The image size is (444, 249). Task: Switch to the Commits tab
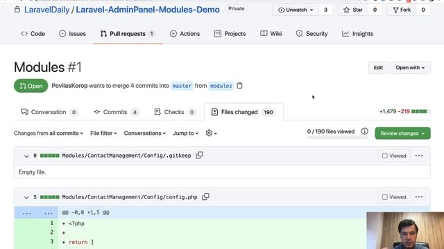(x=116, y=112)
